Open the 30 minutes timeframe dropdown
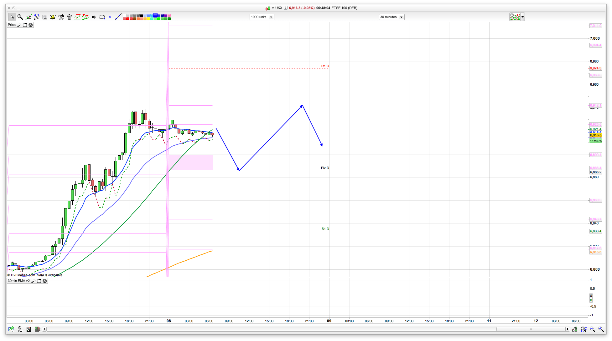Image resolution: width=612 pixels, height=341 pixels. pos(392,17)
